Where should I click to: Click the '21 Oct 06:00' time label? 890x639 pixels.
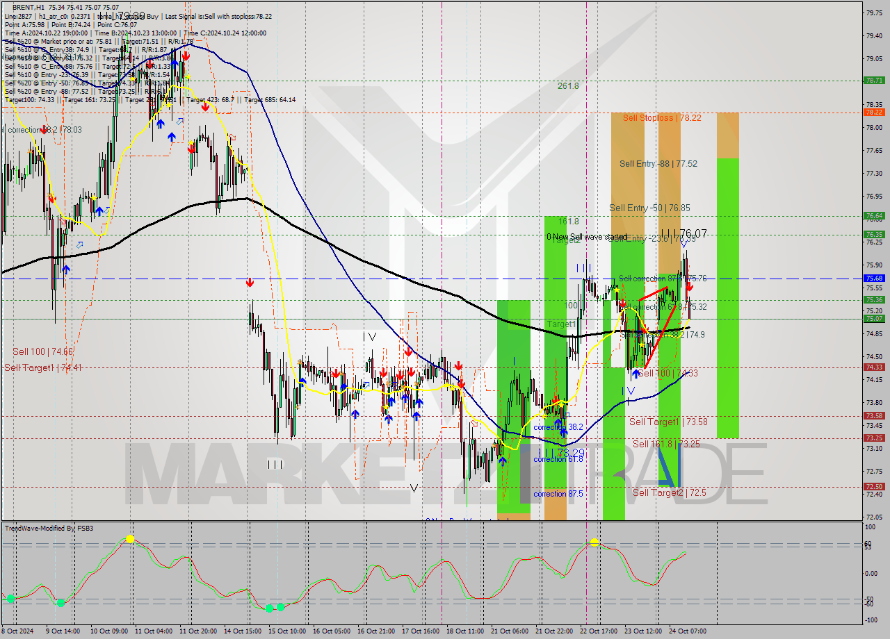point(510,631)
